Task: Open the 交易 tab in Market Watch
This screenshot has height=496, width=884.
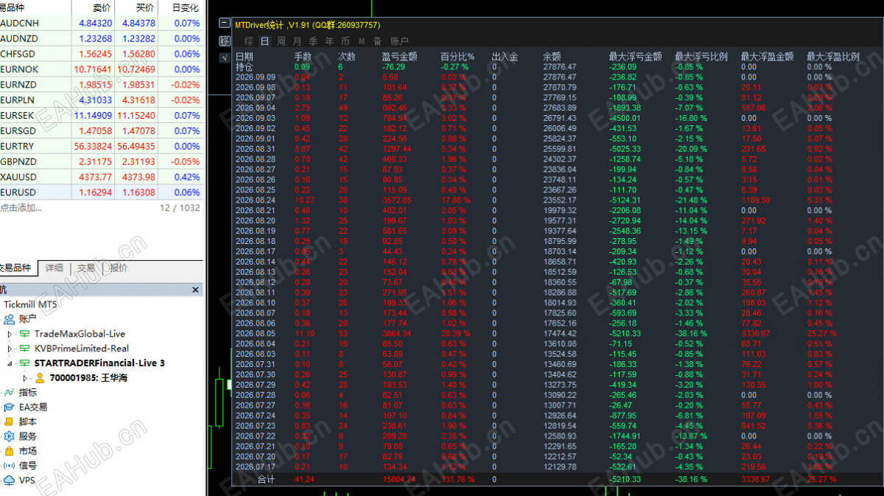Action: click(86, 268)
